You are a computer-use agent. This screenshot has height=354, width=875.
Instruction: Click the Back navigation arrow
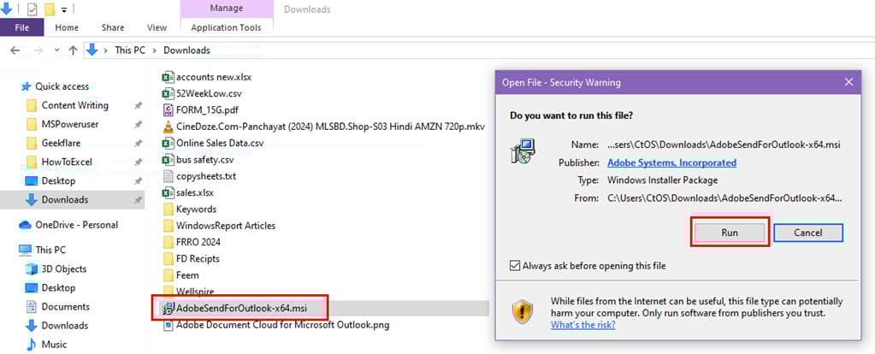click(15, 50)
